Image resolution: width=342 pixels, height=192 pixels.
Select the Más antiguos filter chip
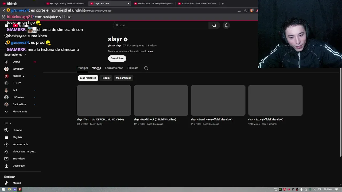tap(123, 78)
